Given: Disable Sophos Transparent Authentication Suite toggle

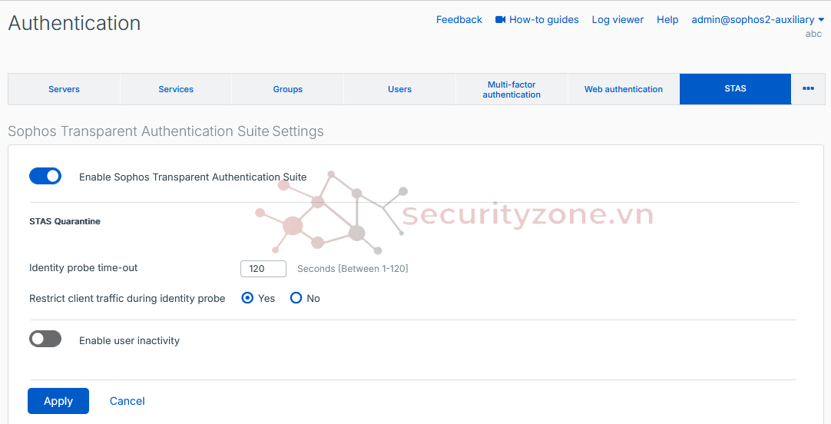Looking at the screenshot, I should tap(45, 177).
